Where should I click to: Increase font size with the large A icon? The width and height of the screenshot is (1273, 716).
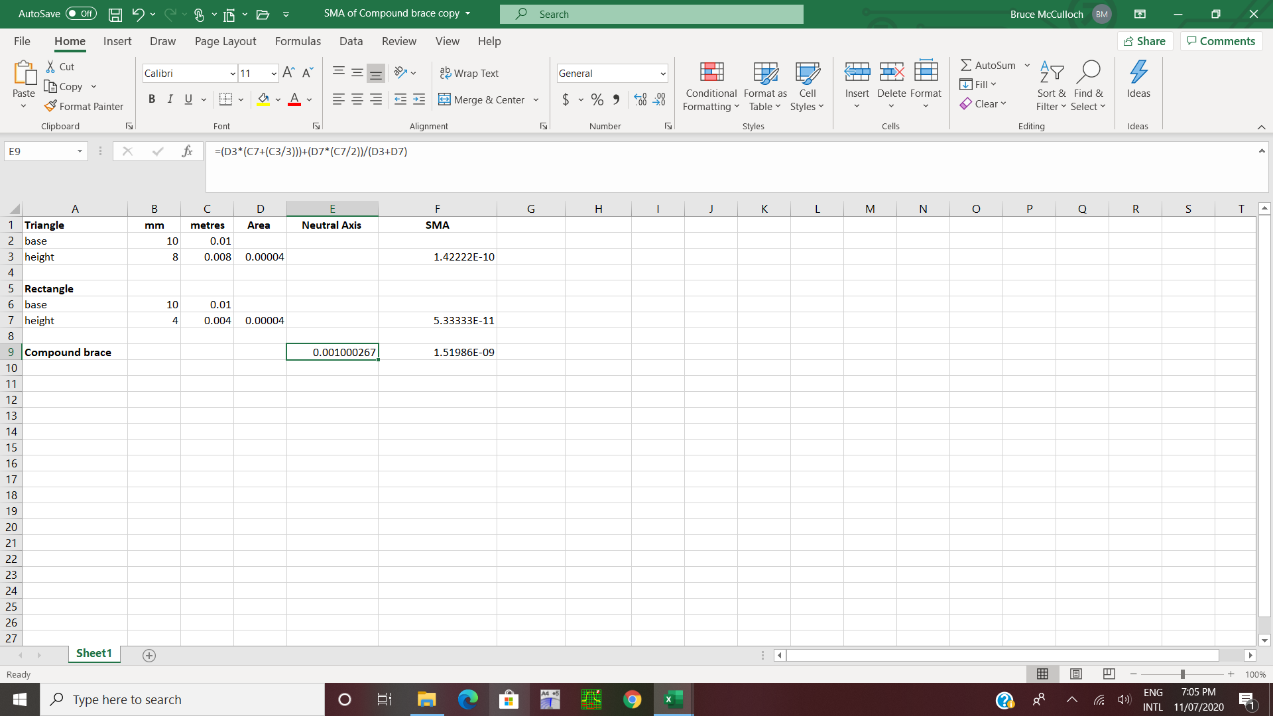(x=288, y=72)
